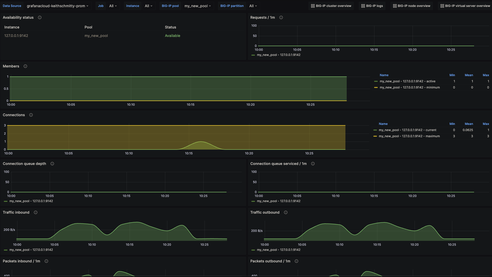Click the info icon beside Connection queue depth

click(x=52, y=164)
